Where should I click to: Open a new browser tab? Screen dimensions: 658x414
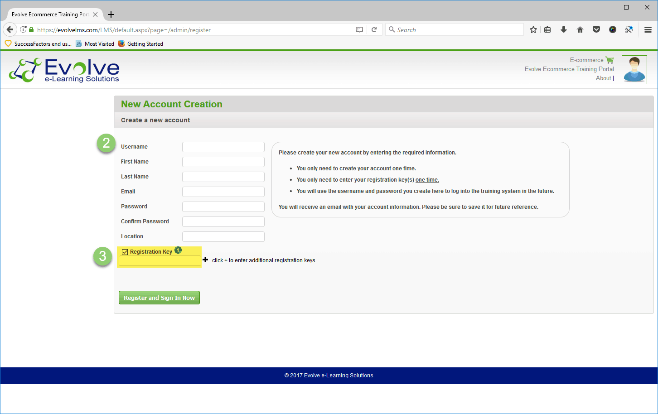pos(111,14)
